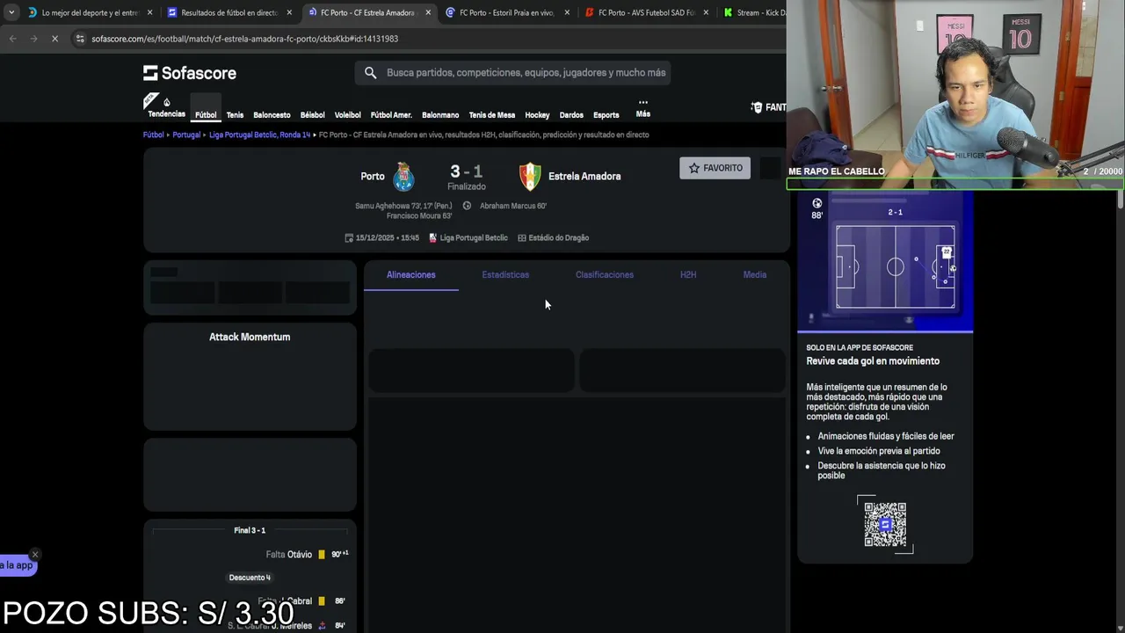
Task: Select the Béisbol sport tab
Action: coord(312,115)
